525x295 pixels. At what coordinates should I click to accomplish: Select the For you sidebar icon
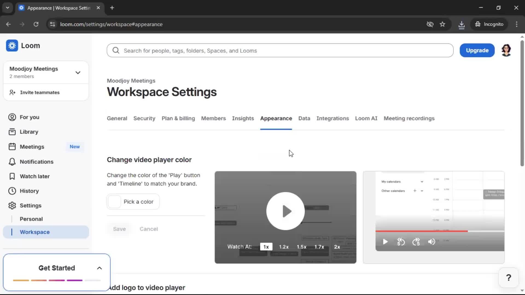[x=12, y=117]
